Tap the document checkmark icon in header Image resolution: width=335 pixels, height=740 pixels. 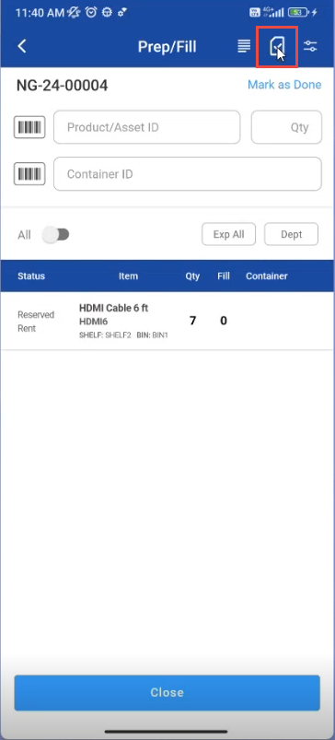point(277,46)
